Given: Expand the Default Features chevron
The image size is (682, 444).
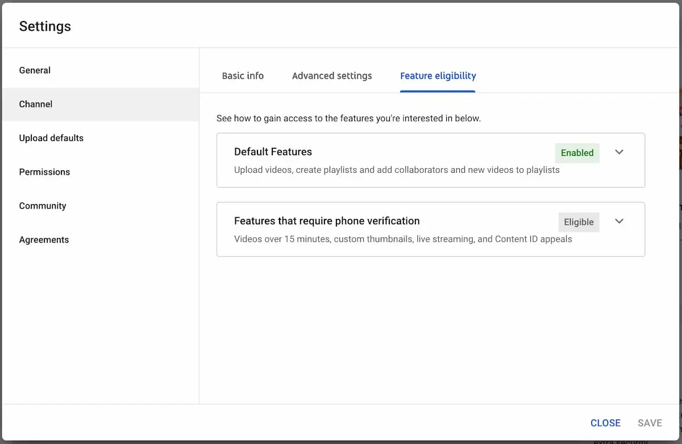Looking at the screenshot, I should click(x=619, y=152).
